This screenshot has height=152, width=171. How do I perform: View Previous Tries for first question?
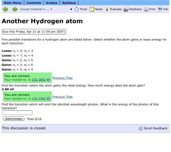pos(62,78)
